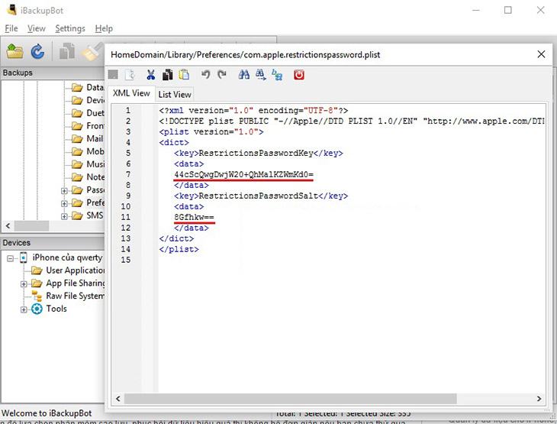Image resolution: width=557 pixels, height=424 pixels.
Task: Undo the last edit
Action: [x=205, y=75]
